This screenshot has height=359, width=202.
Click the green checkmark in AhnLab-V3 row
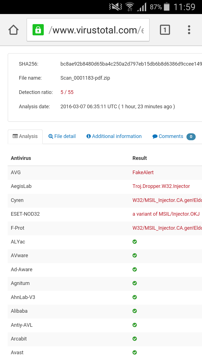click(x=135, y=297)
